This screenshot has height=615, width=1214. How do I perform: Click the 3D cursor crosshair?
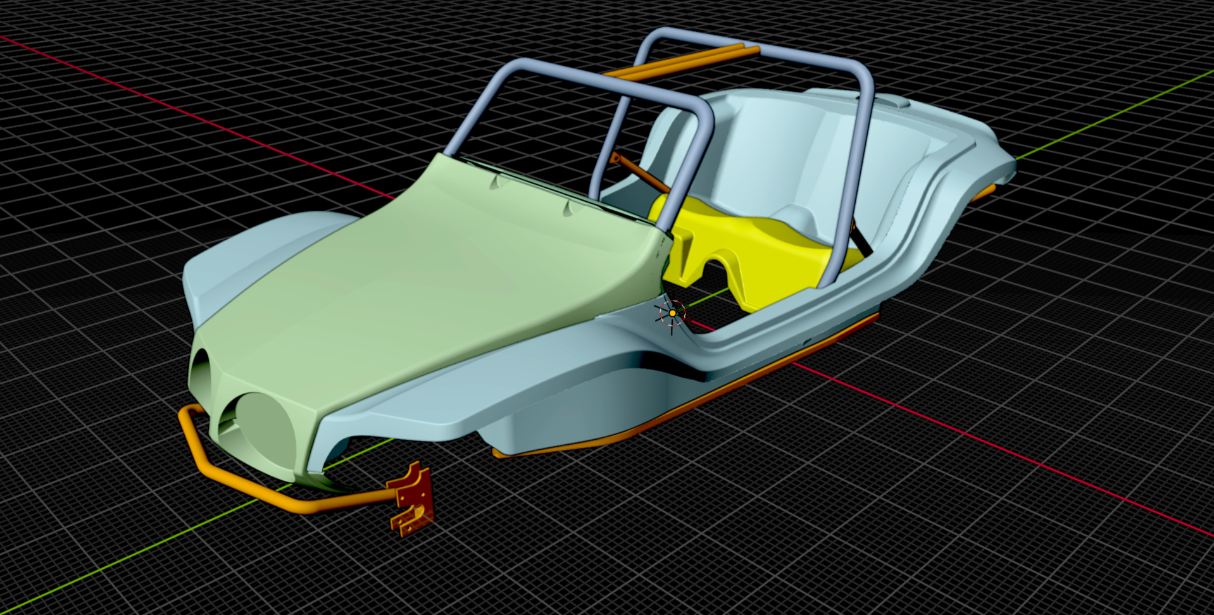coord(672,313)
